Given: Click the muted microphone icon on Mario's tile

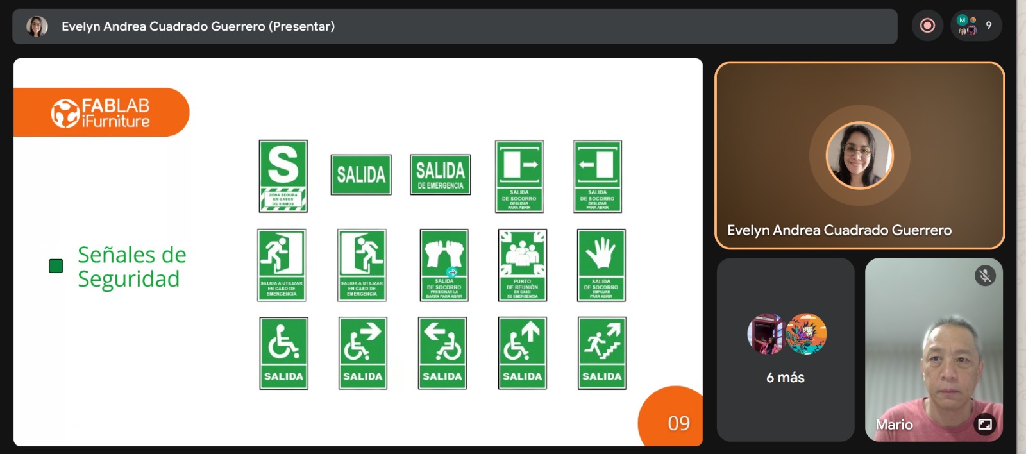Looking at the screenshot, I should [x=985, y=276].
